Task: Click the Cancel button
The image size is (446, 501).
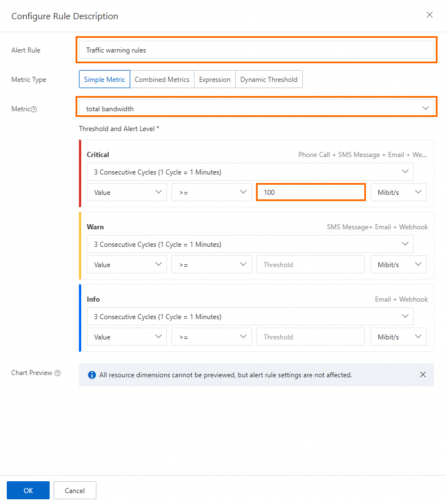Action: pos(75,490)
